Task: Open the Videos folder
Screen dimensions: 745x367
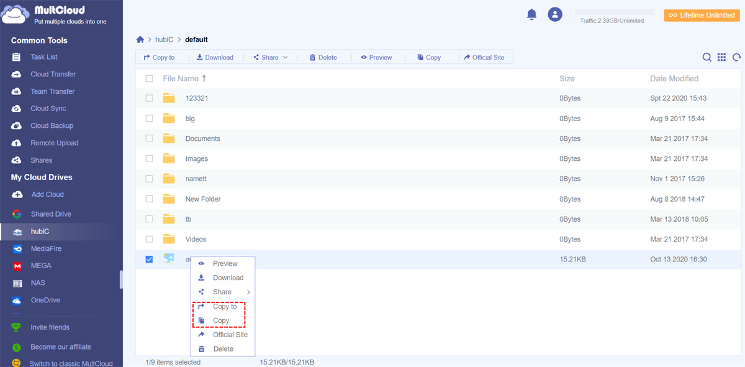Action: click(196, 239)
